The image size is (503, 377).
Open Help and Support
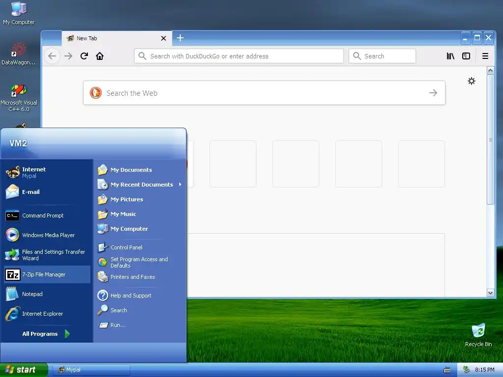pyautogui.click(x=140, y=295)
